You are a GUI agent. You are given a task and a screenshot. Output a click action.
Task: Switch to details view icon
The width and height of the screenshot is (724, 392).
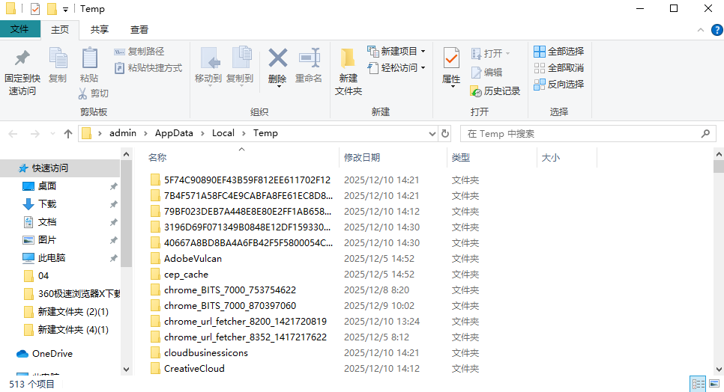pyautogui.click(x=699, y=384)
